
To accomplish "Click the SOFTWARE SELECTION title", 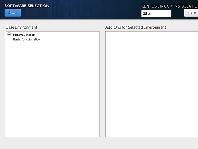I will pyautogui.click(x=27, y=6).
